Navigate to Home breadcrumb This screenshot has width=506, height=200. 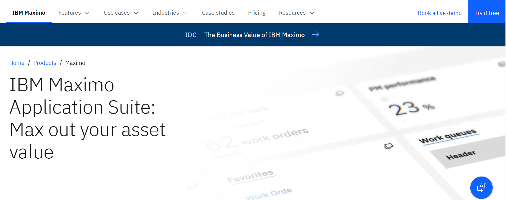tap(17, 63)
